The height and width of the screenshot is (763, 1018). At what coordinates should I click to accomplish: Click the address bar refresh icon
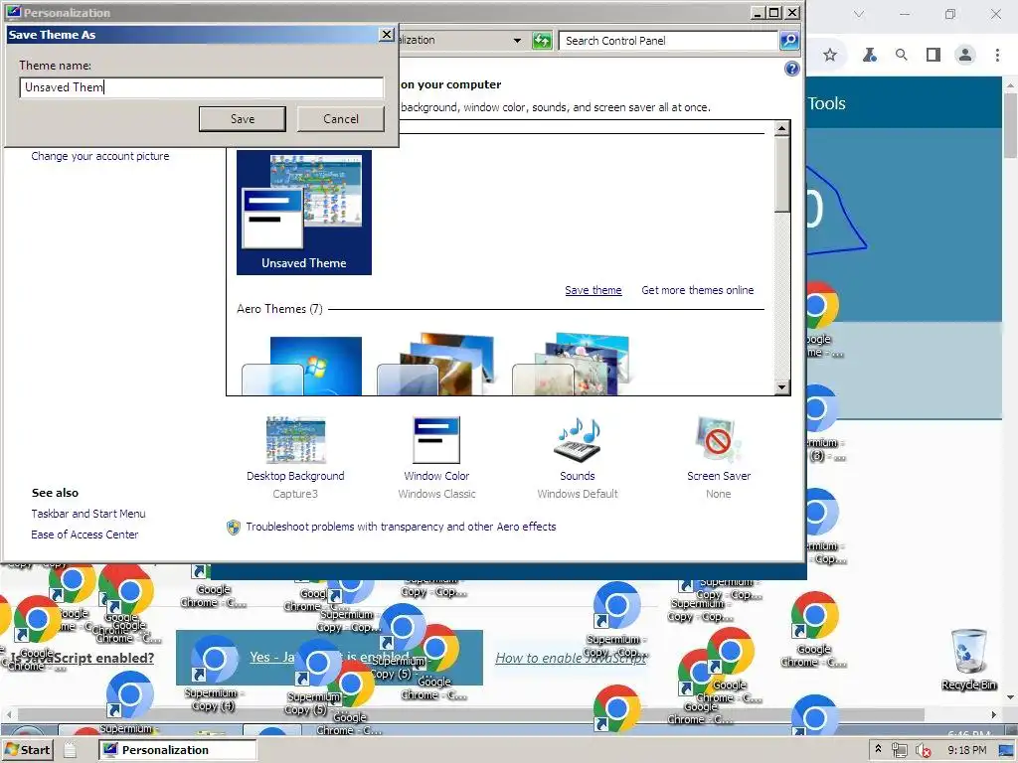pyautogui.click(x=542, y=41)
